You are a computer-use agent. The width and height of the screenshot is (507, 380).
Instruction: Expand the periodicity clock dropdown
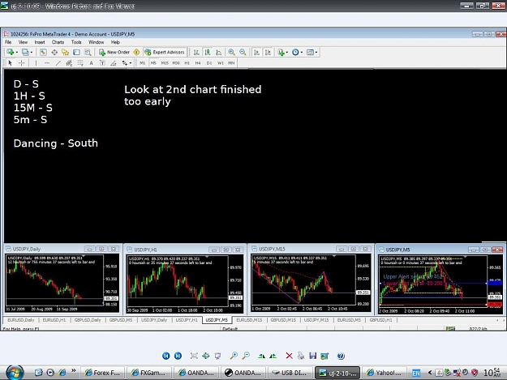click(302, 53)
